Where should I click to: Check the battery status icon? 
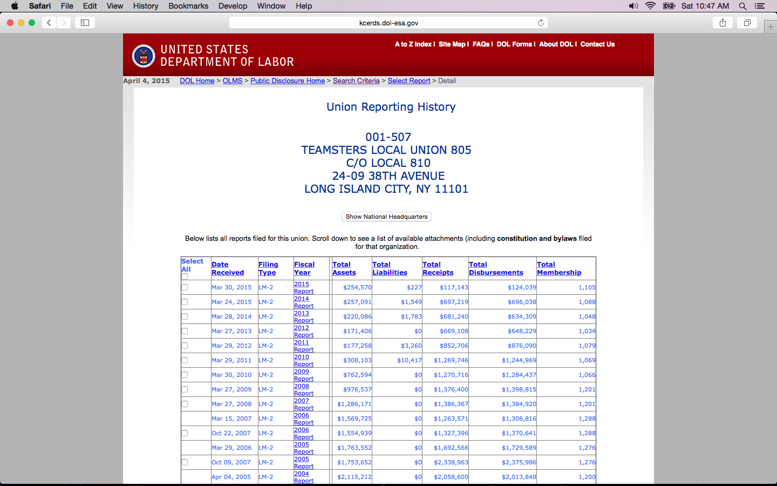(x=669, y=6)
